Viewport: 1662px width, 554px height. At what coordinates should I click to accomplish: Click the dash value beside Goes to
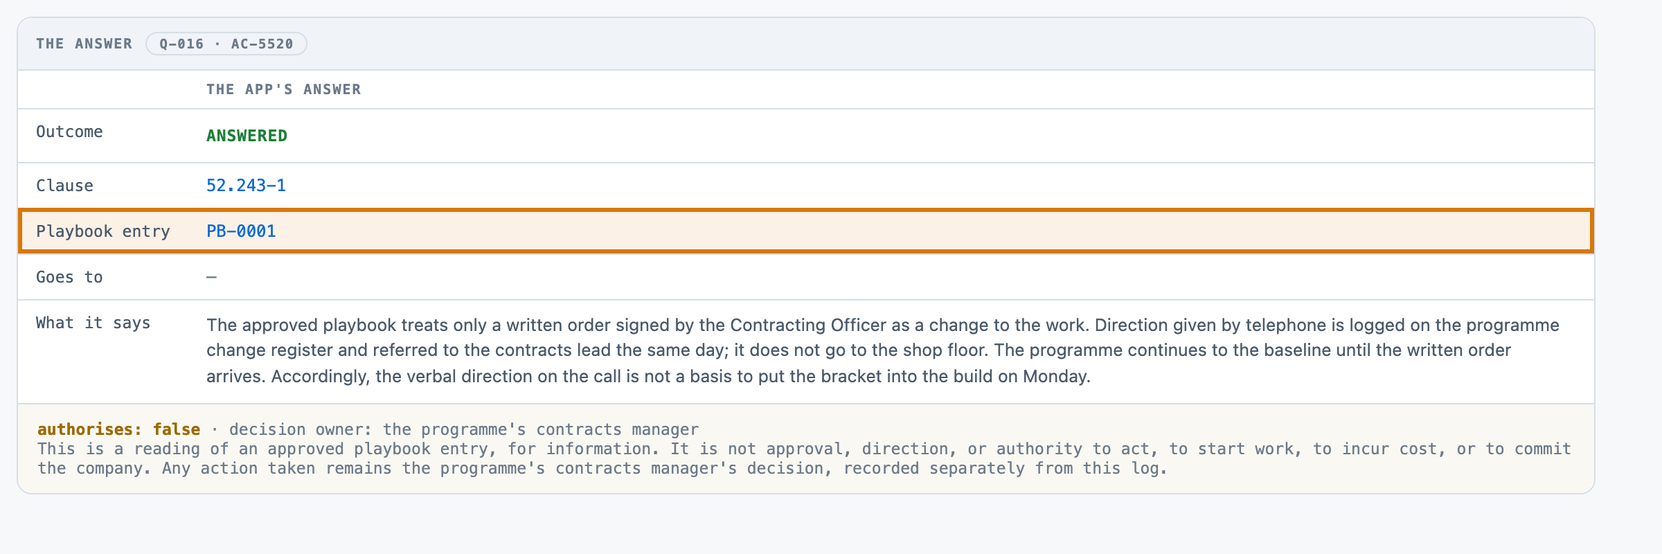point(212,277)
